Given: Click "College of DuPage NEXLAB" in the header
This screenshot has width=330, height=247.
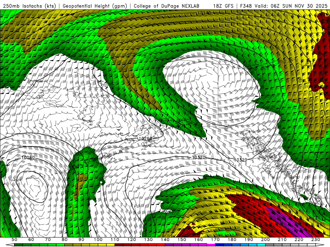Looking at the screenshot, I should [x=167, y=6].
